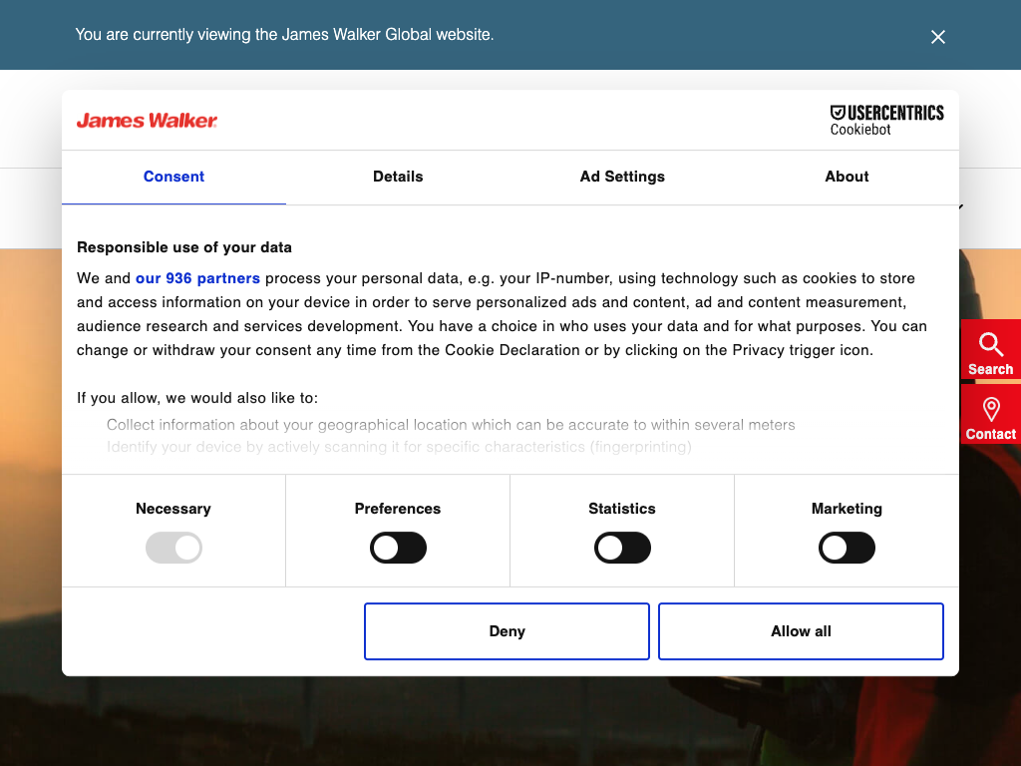Image resolution: width=1021 pixels, height=766 pixels.
Task: Click the red Search magnifier icon
Action: [990, 346]
